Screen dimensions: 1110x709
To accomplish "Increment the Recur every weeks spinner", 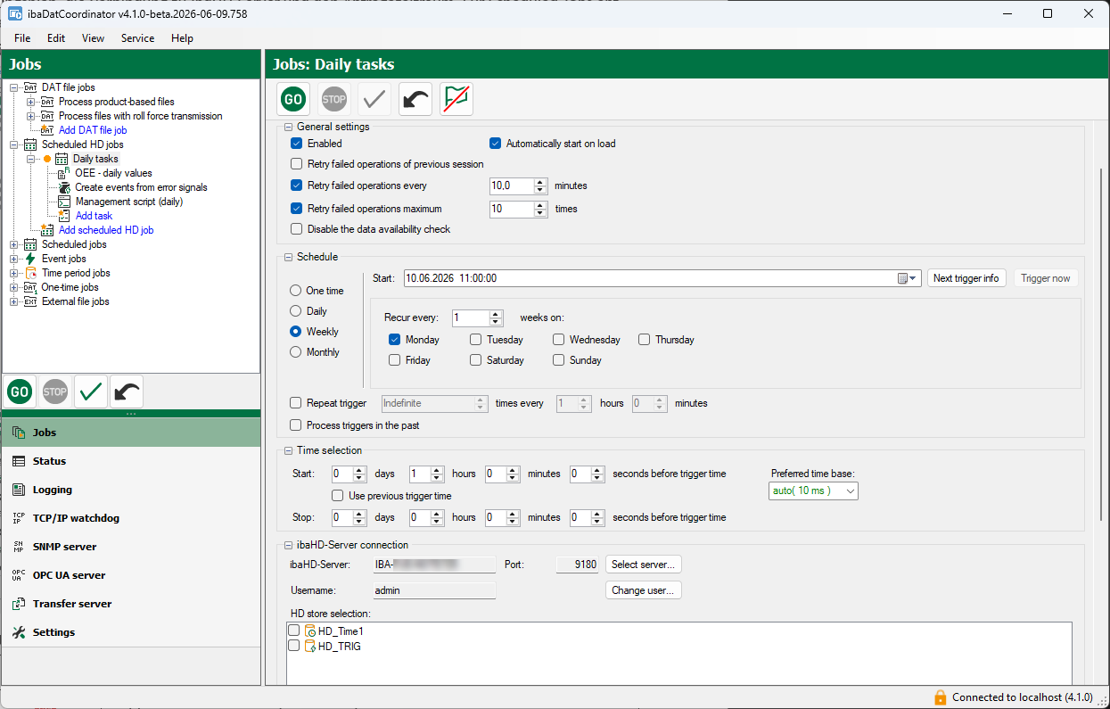I will pos(496,314).
